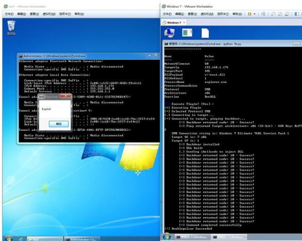Click the Command completed successfully line

pos(210,225)
